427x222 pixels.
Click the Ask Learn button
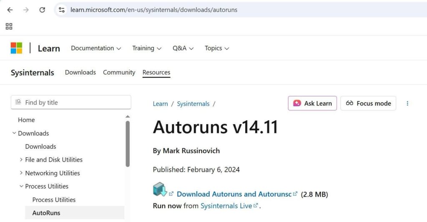pos(312,103)
